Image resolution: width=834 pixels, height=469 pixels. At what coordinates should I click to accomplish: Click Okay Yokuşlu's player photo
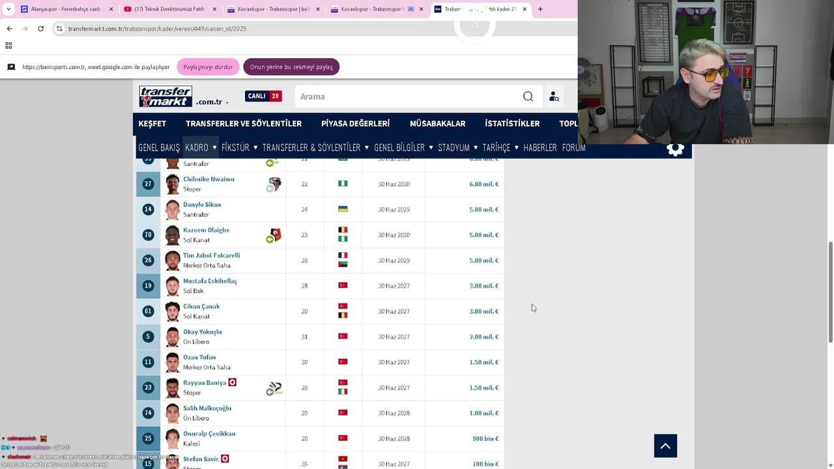pos(172,337)
